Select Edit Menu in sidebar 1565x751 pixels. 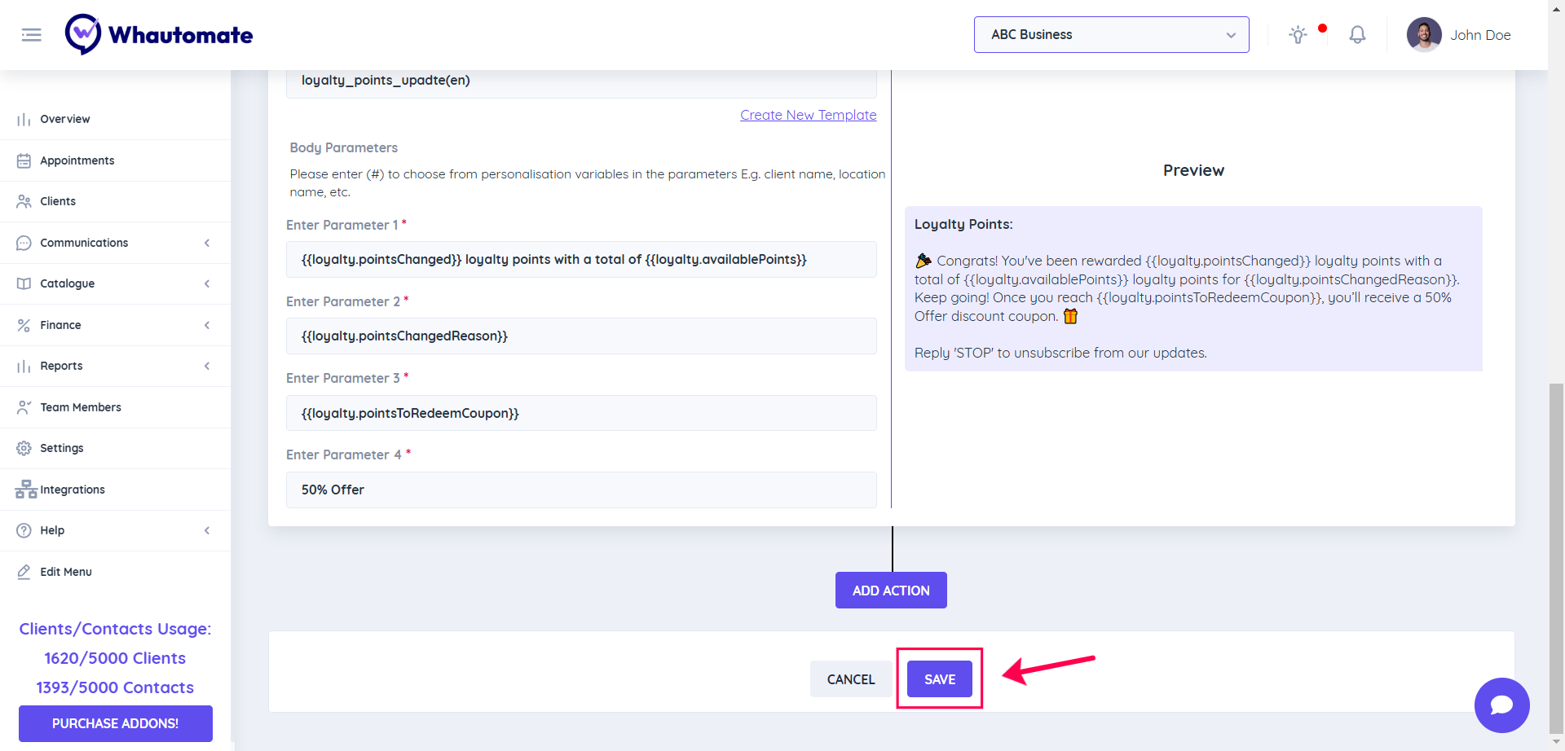pos(65,572)
